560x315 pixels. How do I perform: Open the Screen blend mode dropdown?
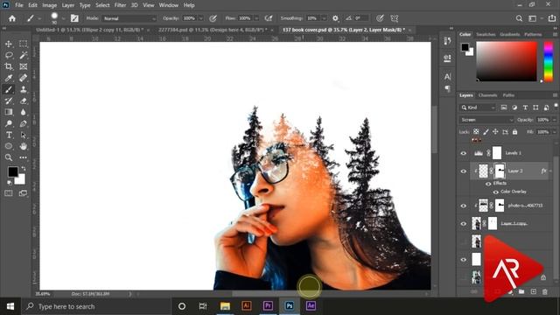(x=486, y=120)
